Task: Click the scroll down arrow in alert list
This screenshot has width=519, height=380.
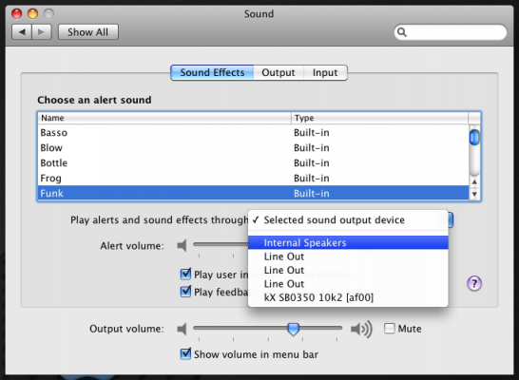Action: (x=474, y=194)
